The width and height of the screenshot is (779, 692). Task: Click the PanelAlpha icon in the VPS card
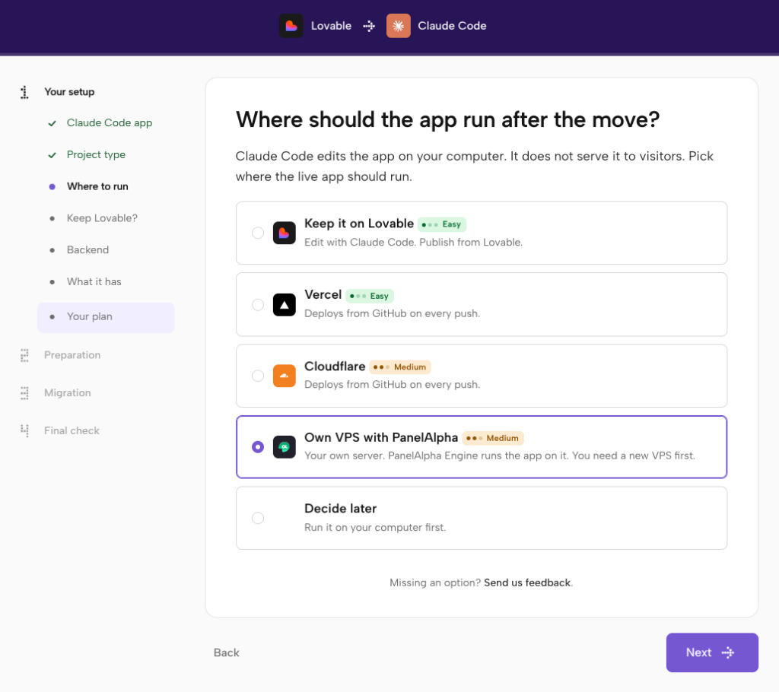point(285,447)
